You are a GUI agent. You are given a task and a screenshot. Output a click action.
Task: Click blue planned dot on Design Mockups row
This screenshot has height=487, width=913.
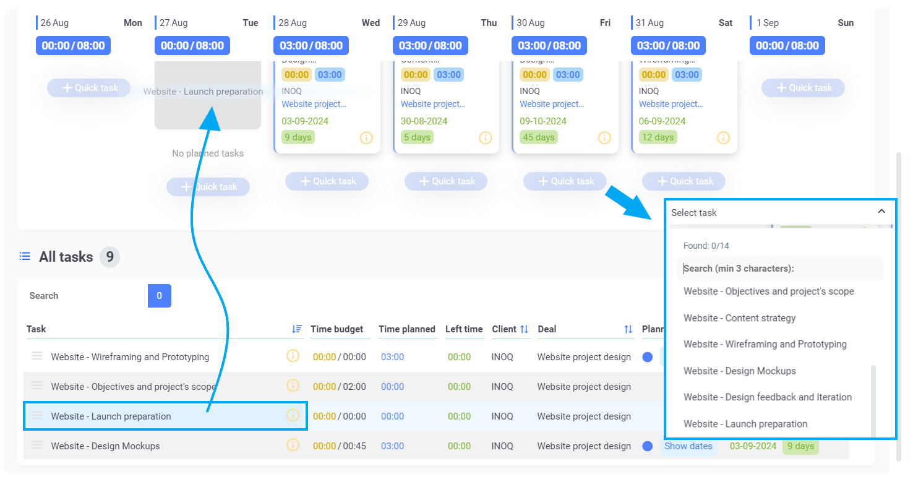648,446
